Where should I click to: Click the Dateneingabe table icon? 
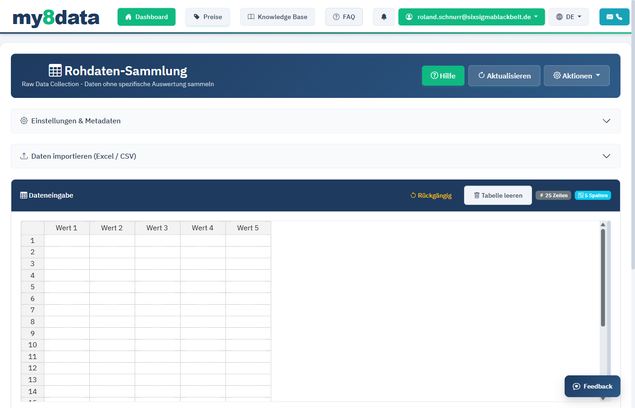click(24, 195)
